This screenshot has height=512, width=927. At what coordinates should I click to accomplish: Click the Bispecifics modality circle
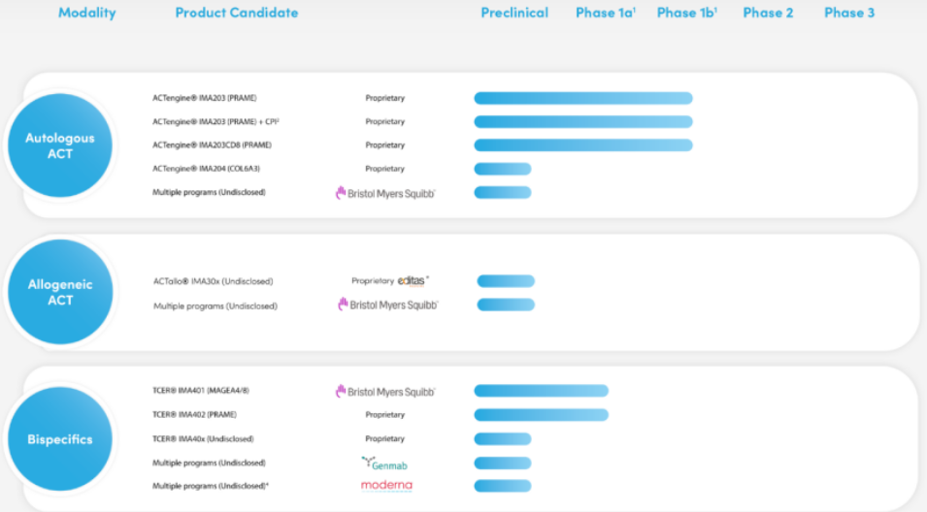point(60,439)
